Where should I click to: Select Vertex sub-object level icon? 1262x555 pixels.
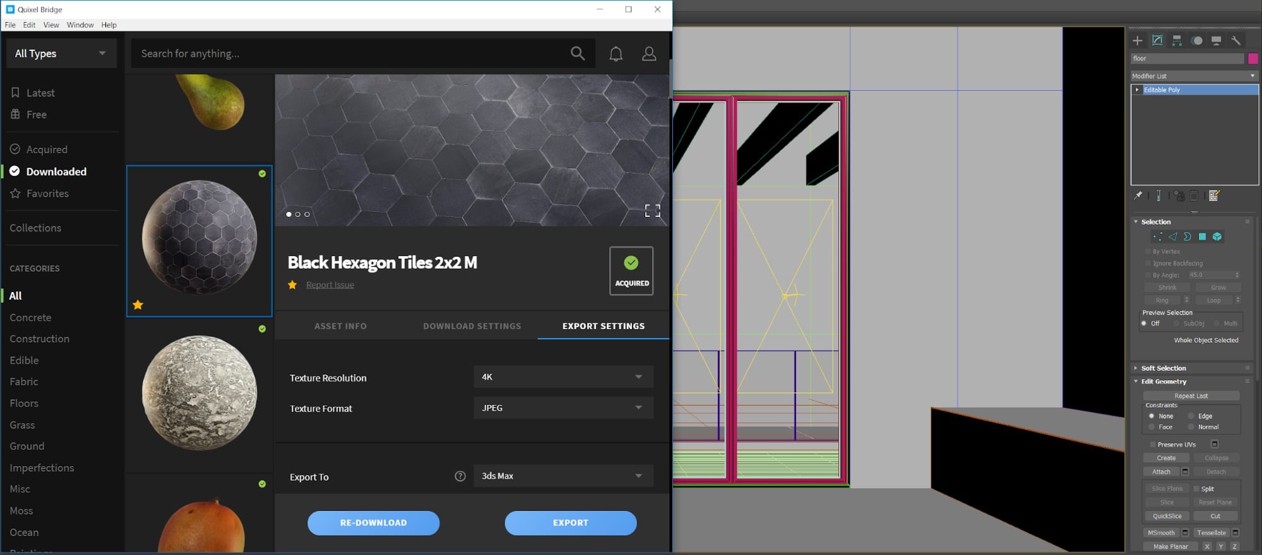(x=1157, y=237)
